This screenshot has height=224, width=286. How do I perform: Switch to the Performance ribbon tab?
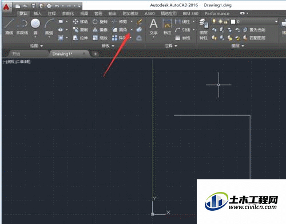click(217, 14)
